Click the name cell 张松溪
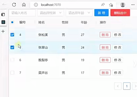Image resolution: width=137 pixels, height=97 pixels. (43, 35)
